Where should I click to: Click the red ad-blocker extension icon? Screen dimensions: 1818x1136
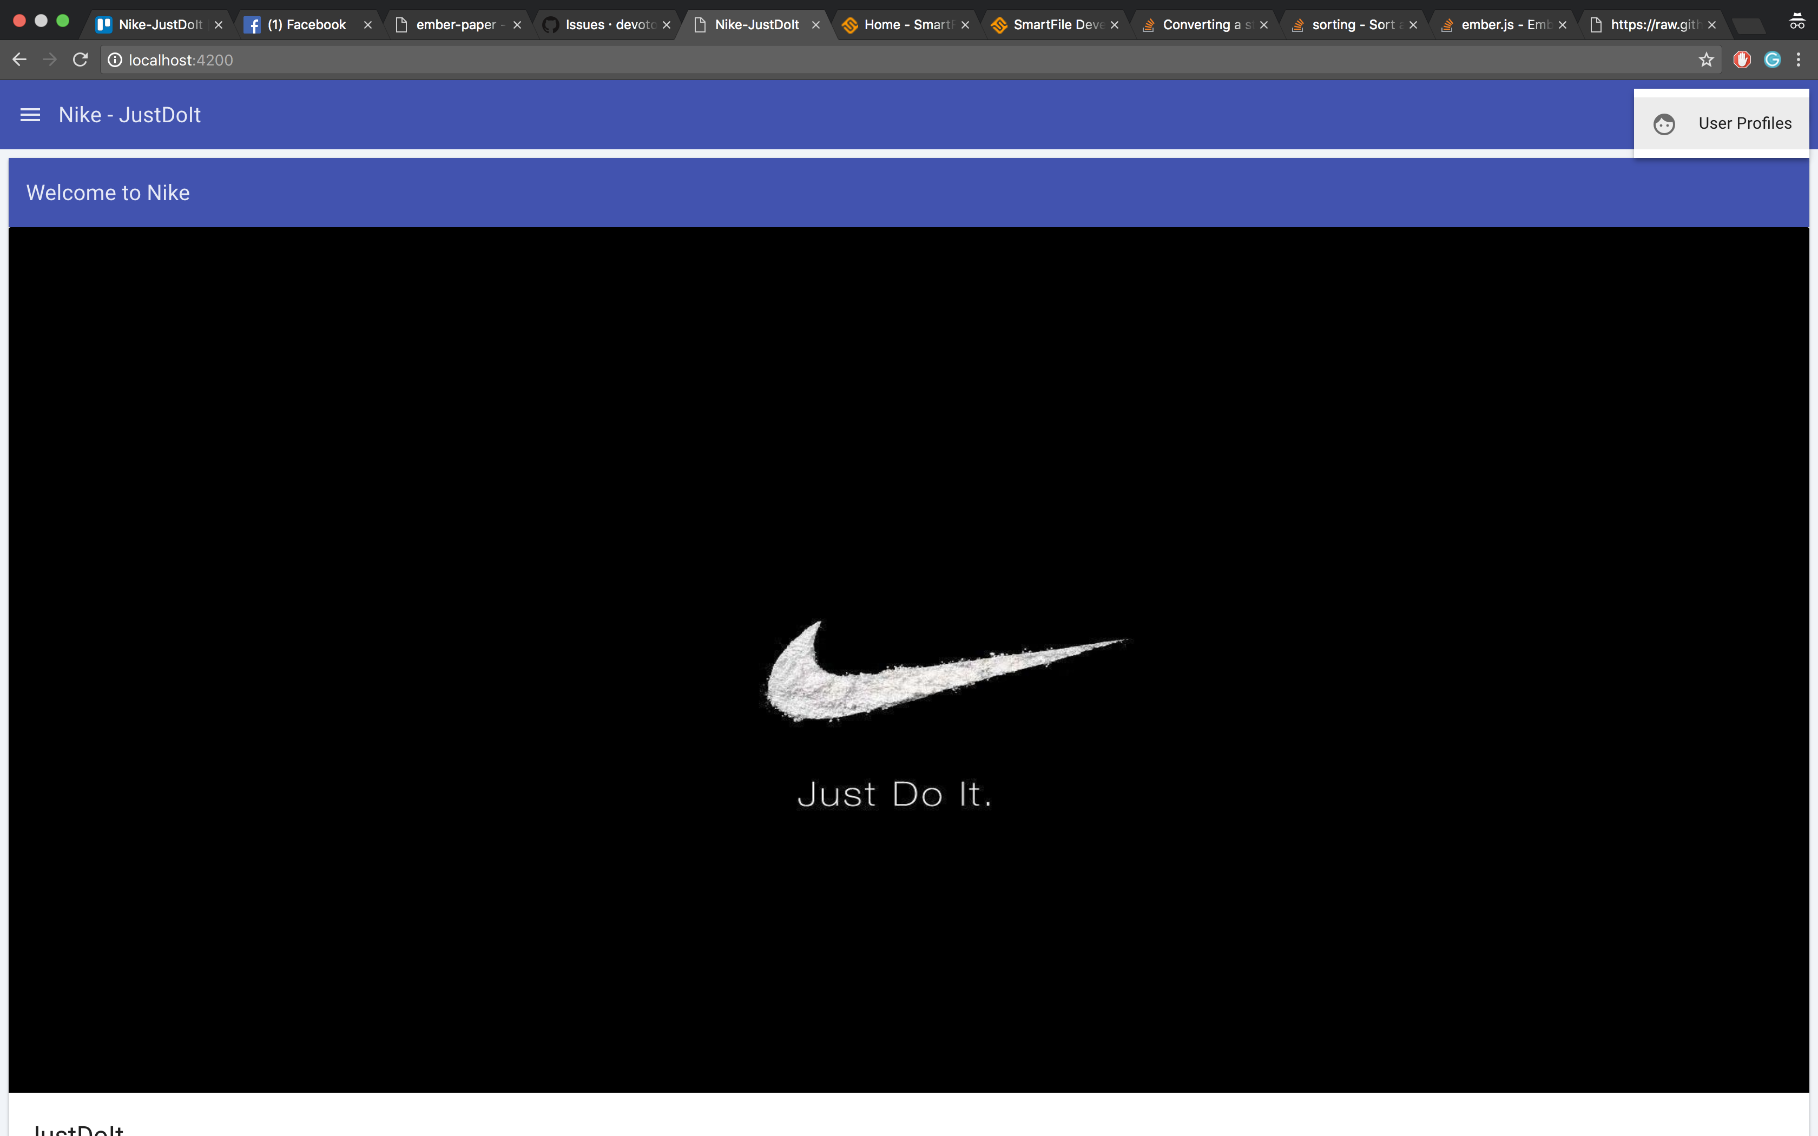click(x=1742, y=60)
